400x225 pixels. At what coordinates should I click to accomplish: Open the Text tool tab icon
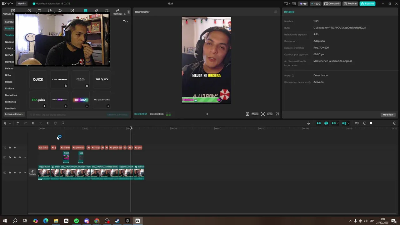click(x=40, y=11)
